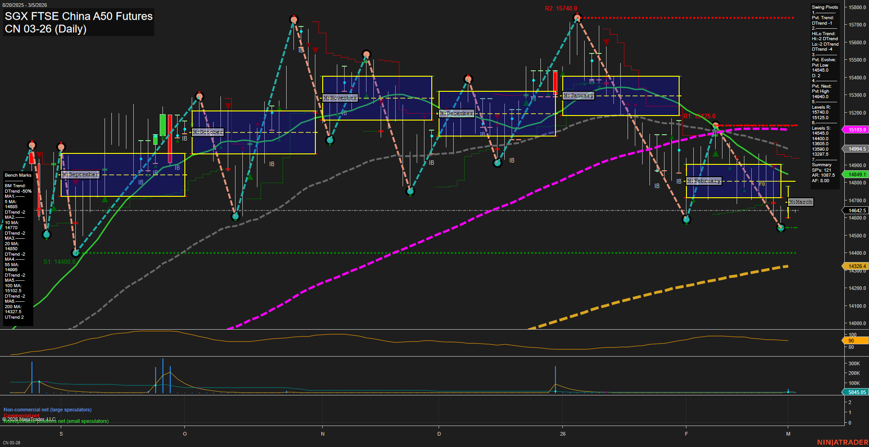Select the M:December label on chart
The image size is (869, 447).
click(x=456, y=113)
